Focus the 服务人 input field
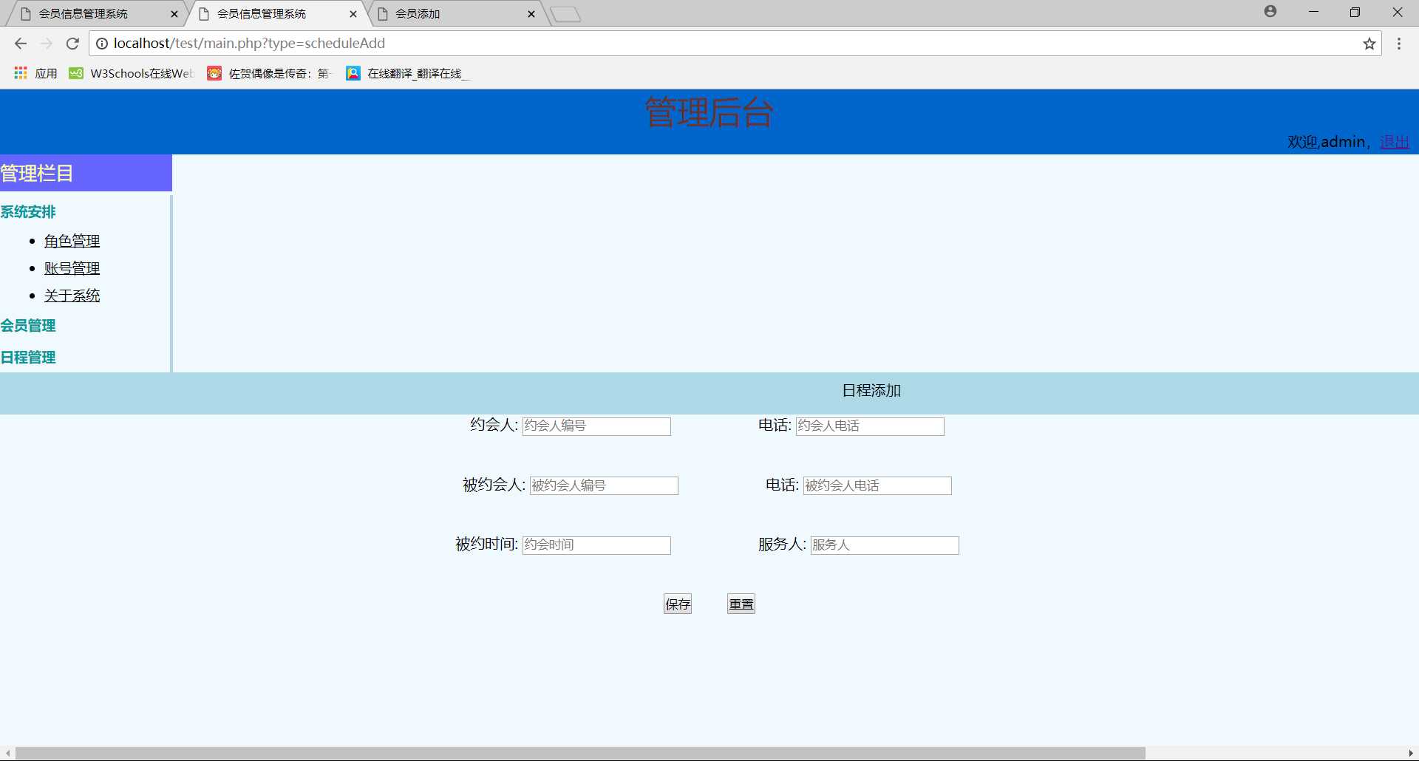Screen dimensions: 1419x761 click(x=885, y=545)
